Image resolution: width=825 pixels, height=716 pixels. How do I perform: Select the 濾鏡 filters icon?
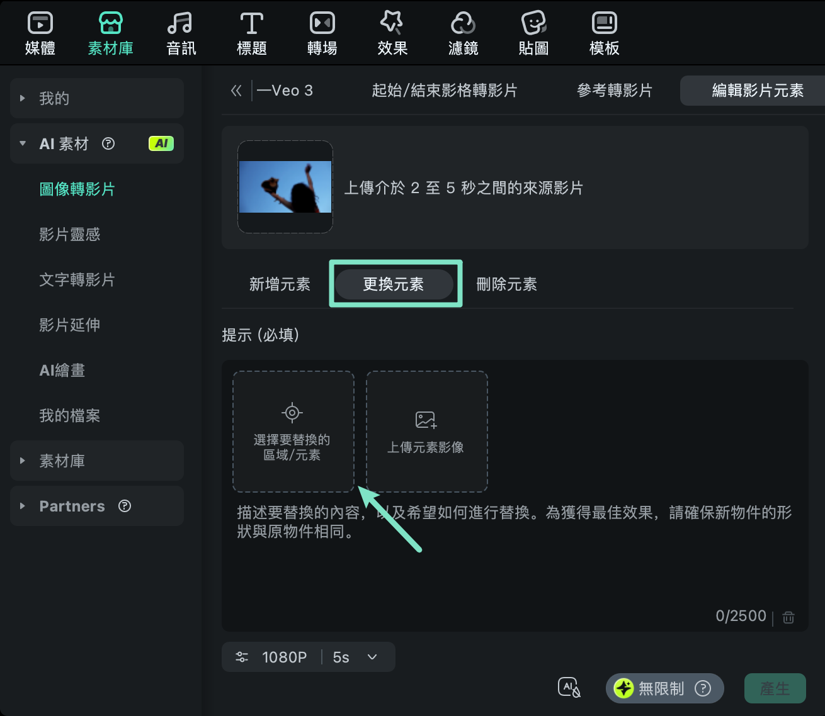pos(463,33)
